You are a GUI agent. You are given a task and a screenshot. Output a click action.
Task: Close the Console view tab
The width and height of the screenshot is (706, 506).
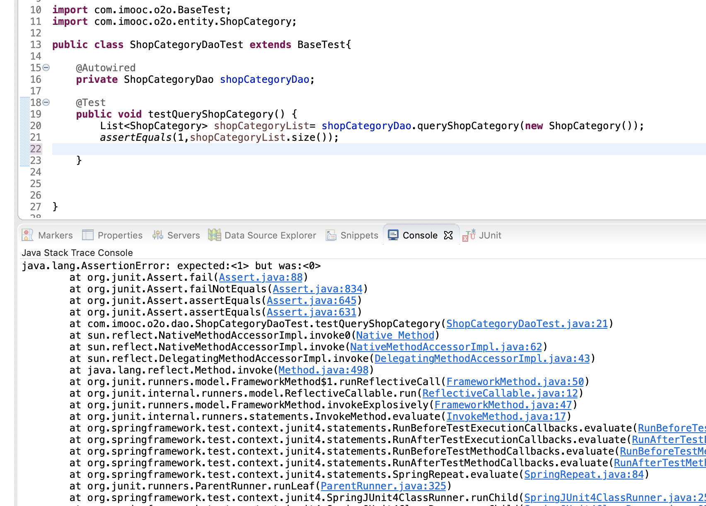[x=448, y=235]
